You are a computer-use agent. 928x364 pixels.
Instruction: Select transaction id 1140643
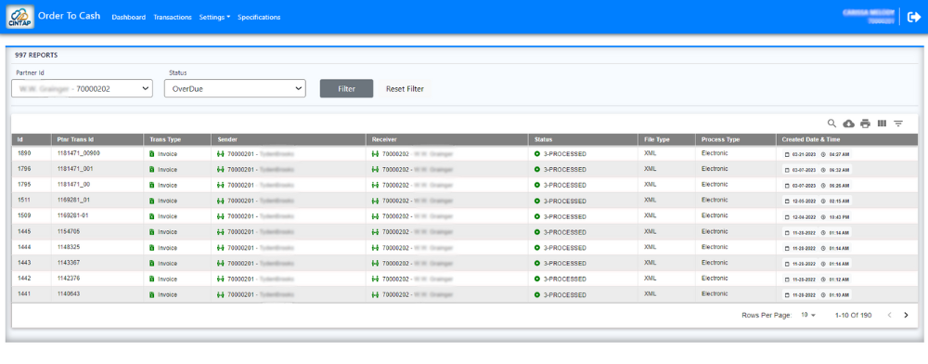[69, 294]
